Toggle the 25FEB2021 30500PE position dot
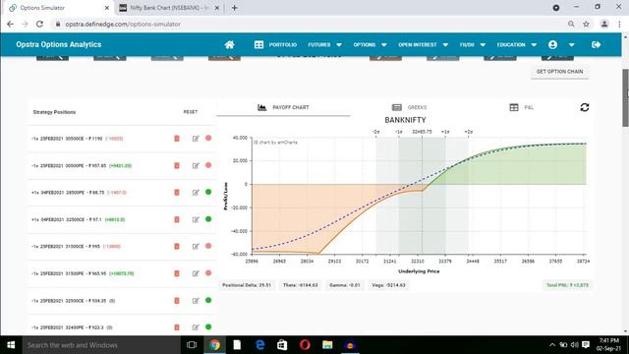This screenshot has height=354, width=629. coord(208,165)
